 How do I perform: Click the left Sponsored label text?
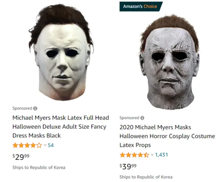[22, 108]
